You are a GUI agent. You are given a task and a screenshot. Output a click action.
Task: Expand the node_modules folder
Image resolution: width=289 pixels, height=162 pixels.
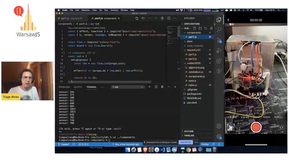coord(195,46)
